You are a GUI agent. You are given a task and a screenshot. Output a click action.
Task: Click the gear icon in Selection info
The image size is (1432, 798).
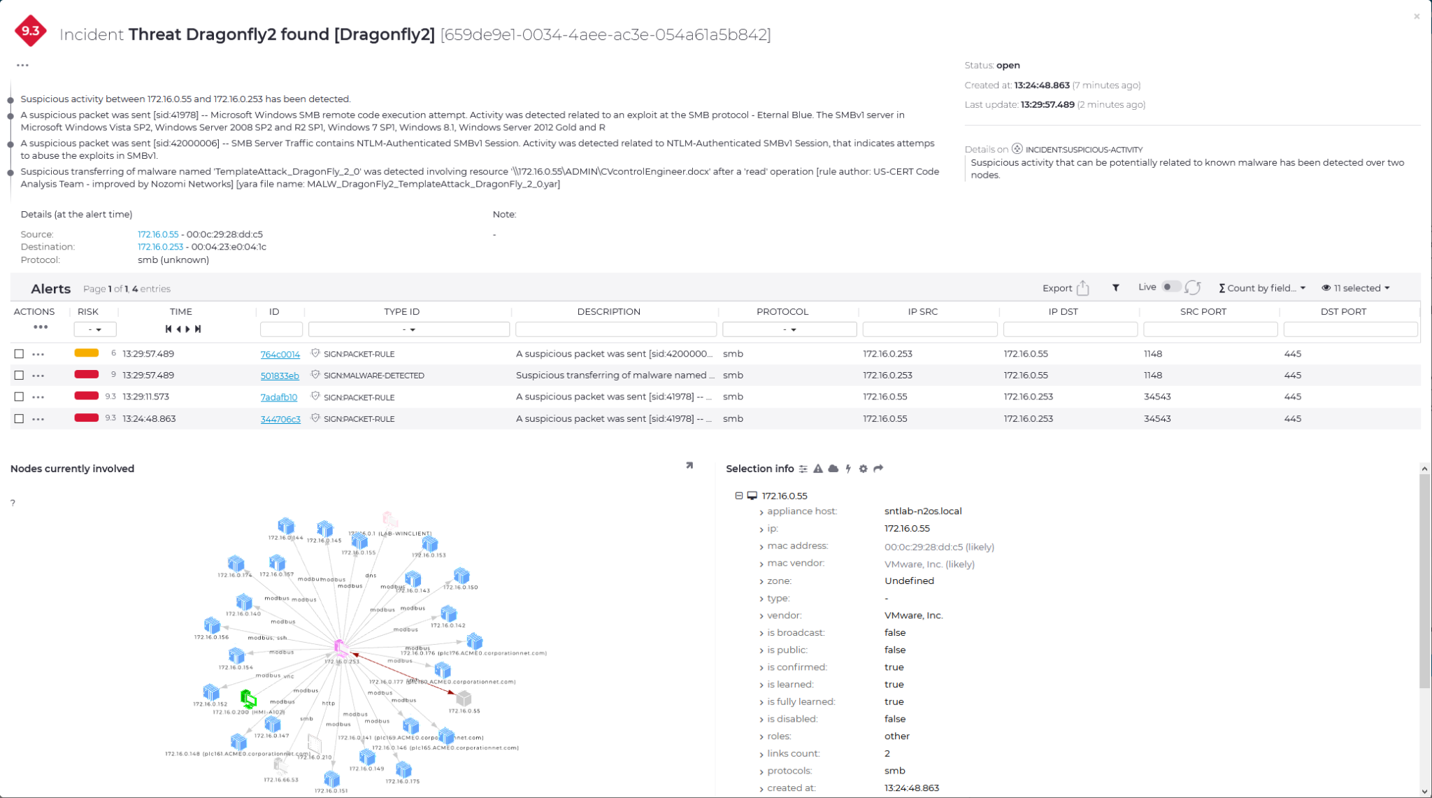pos(863,469)
